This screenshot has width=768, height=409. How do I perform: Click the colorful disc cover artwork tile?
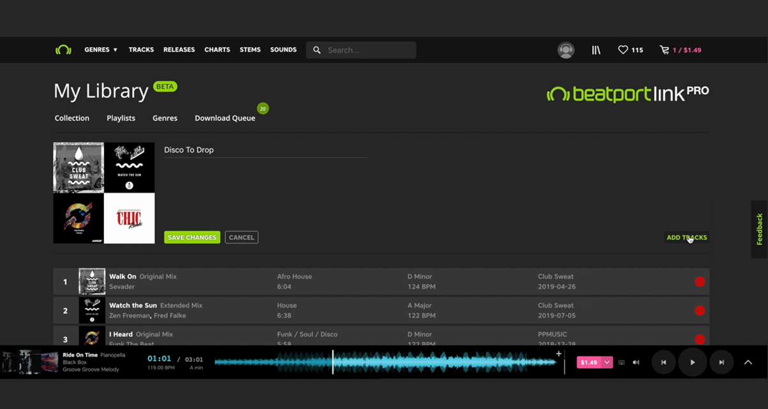78,218
